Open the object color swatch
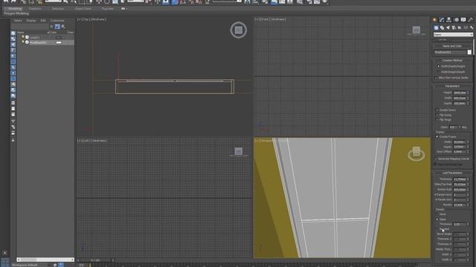 [x=469, y=52]
